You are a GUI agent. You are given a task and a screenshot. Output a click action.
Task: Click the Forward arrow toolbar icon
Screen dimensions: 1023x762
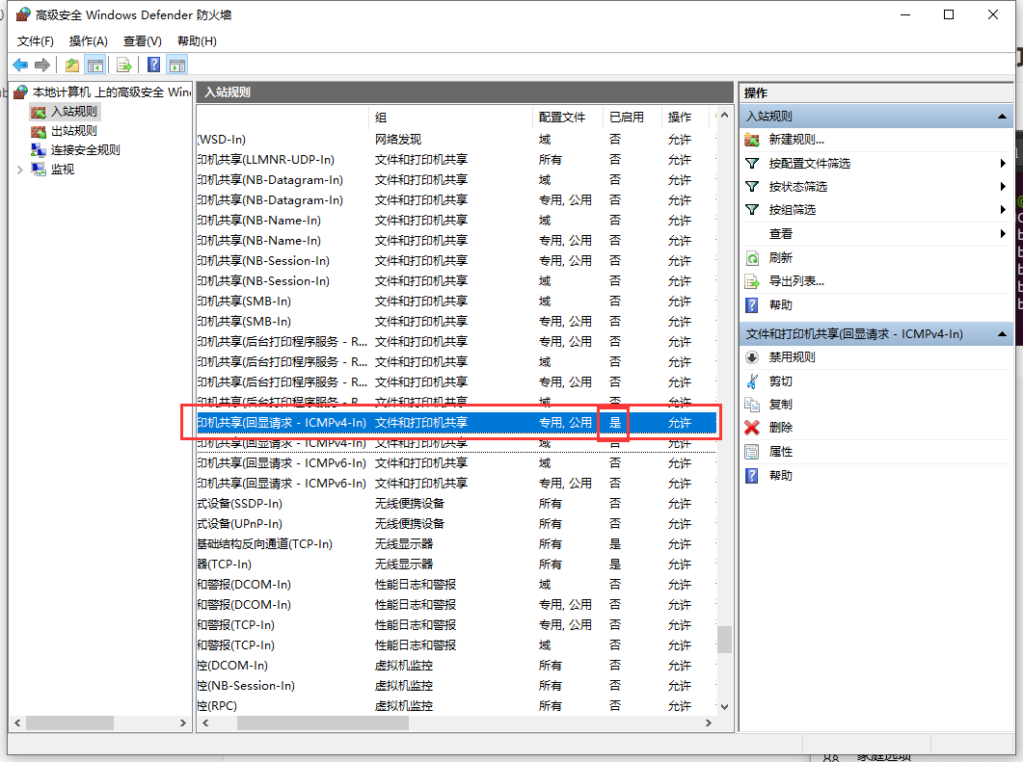click(x=42, y=65)
